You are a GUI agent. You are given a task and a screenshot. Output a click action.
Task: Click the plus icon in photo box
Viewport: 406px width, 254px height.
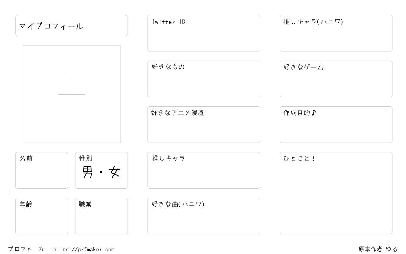pyautogui.click(x=72, y=94)
